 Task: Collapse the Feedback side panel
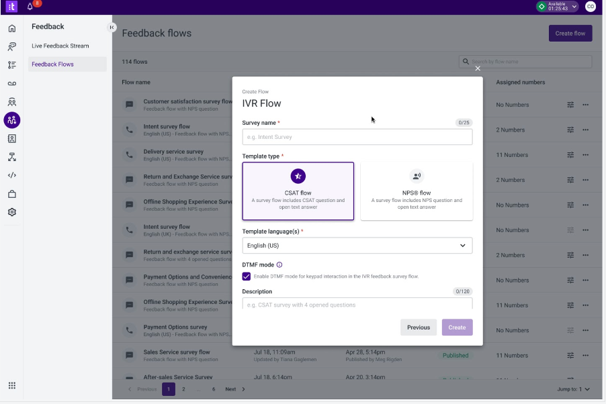112,27
